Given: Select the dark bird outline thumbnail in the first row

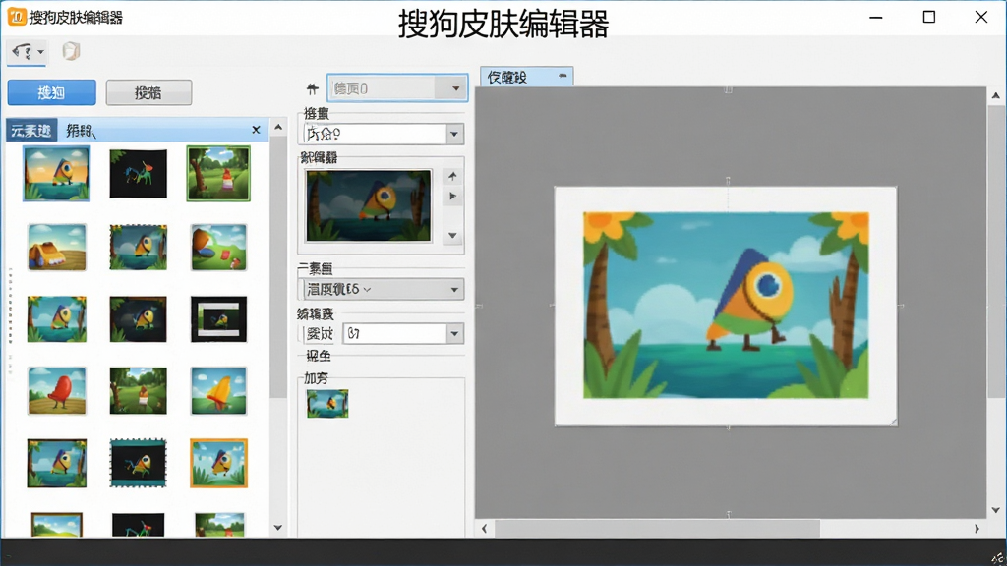Looking at the screenshot, I should point(138,174).
